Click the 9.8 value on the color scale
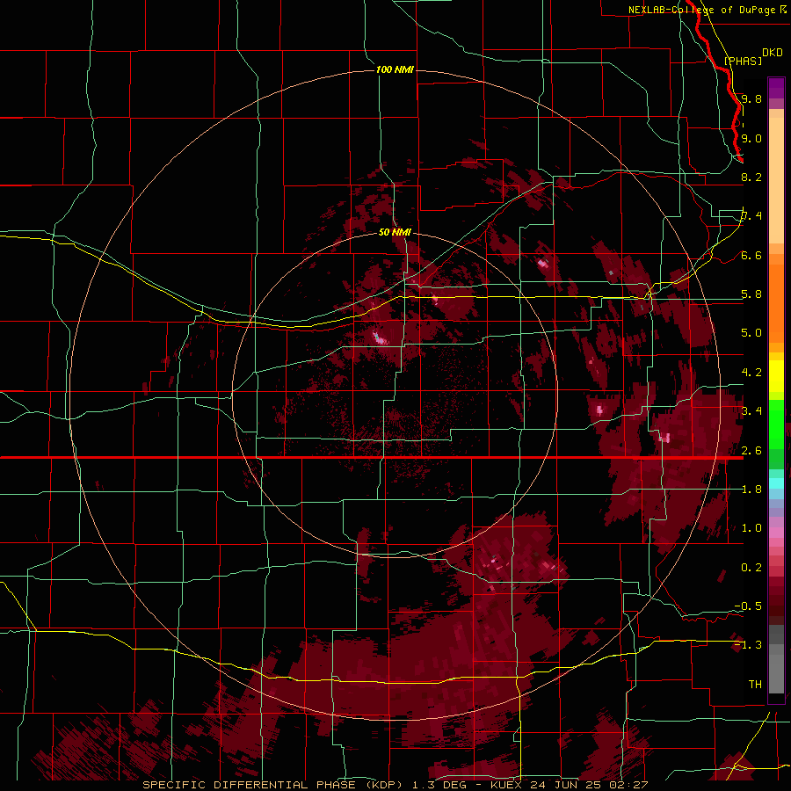 [751, 98]
